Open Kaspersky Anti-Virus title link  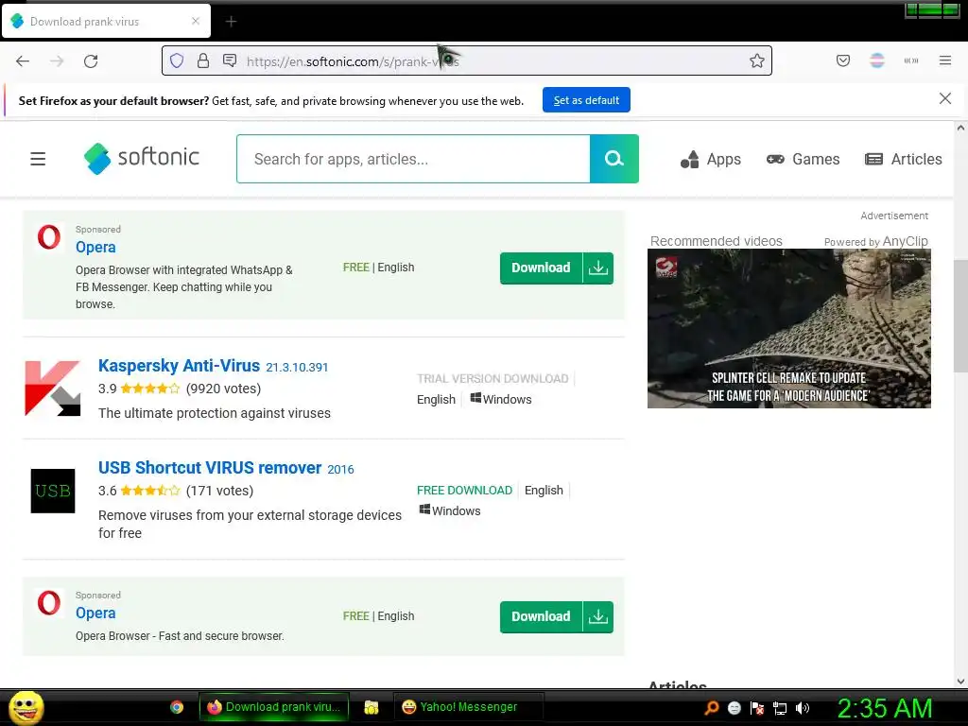pos(179,366)
